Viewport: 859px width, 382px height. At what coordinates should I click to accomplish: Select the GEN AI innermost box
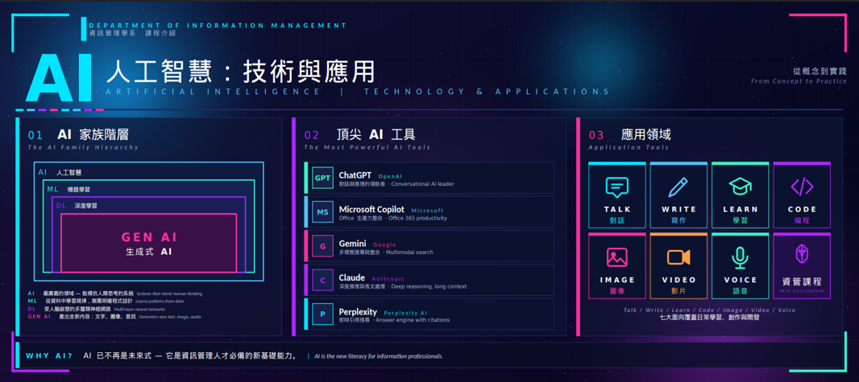[x=148, y=244]
